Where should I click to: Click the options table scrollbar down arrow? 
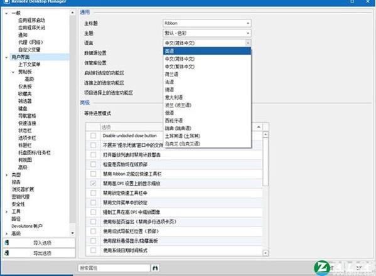(x=266, y=253)
